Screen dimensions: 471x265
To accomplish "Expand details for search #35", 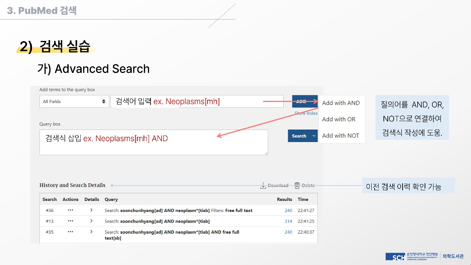I will click(91, 232).
